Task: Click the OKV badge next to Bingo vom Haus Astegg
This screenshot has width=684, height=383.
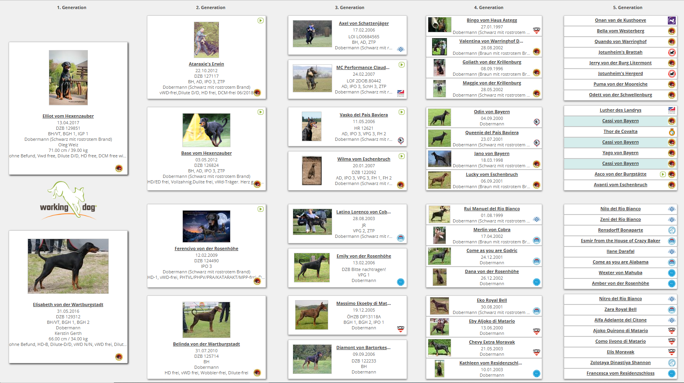Action: pos(536,30)
